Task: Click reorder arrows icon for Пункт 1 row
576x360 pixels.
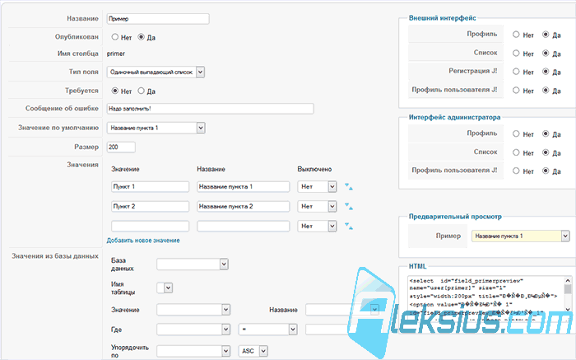Action: 349,186
